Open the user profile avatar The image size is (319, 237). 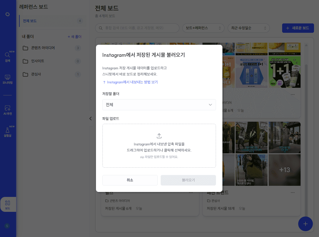coord(7,226)
